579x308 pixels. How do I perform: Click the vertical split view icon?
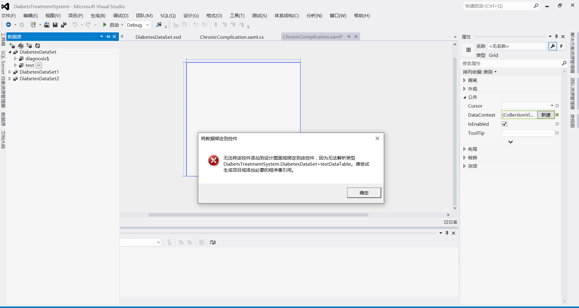tap(446, 222)
